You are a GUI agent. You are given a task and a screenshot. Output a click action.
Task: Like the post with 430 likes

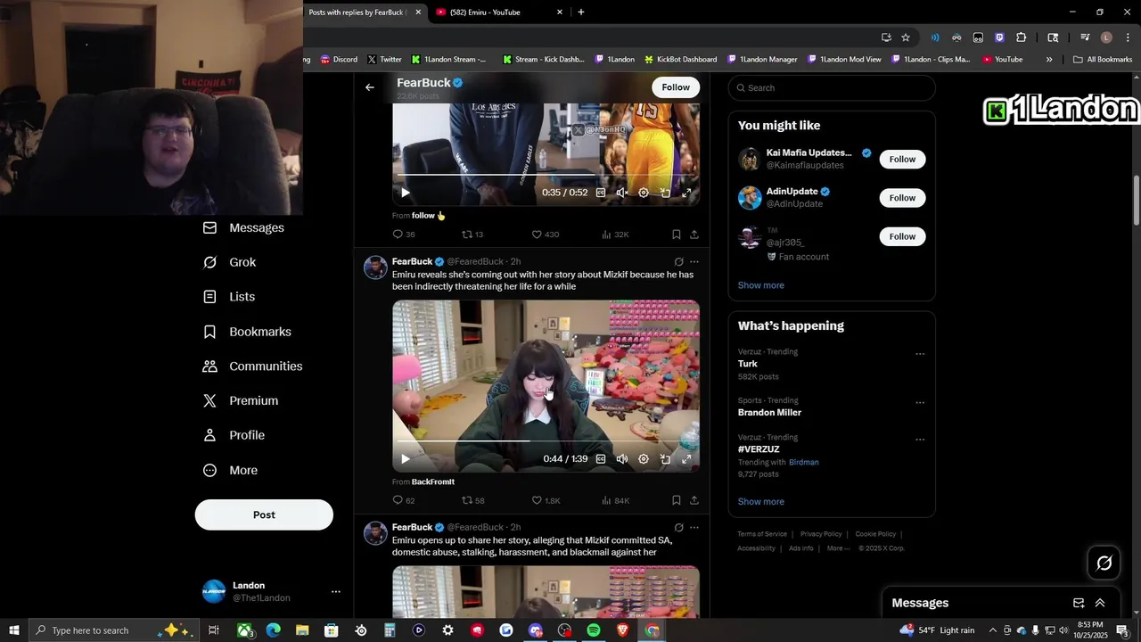545,235
